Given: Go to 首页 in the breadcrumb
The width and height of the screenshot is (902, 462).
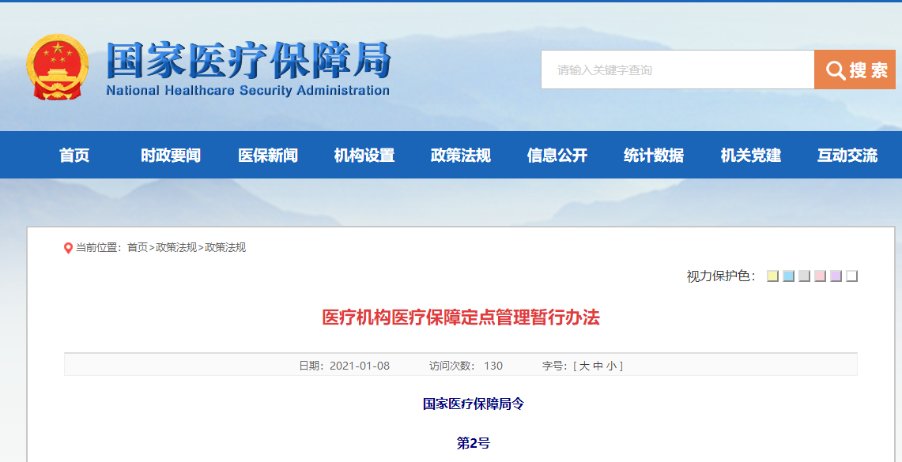Looking at the screenshot, I should [x=138, y=248].
